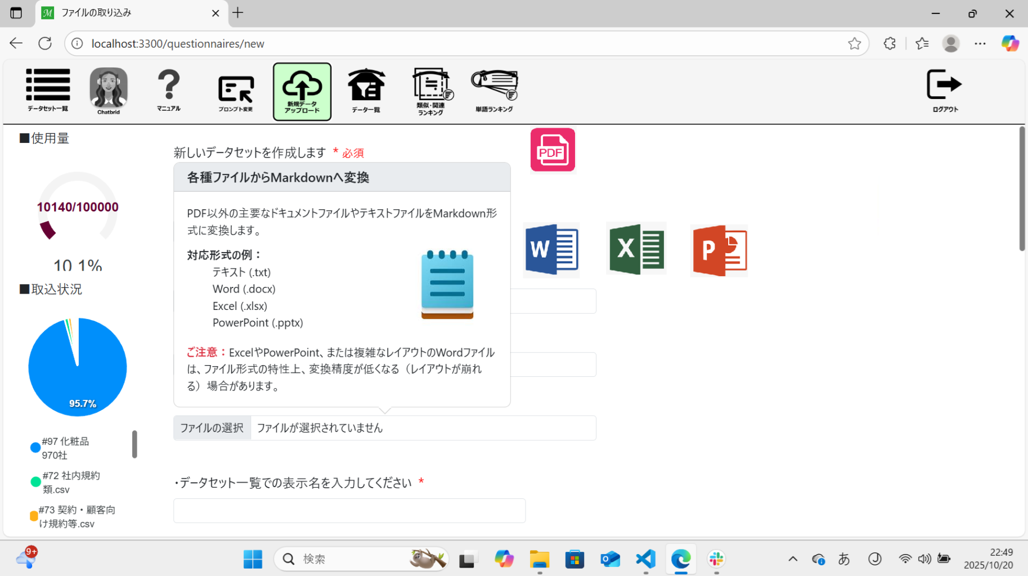Viewport: 1028px width, 576px height.
Task: Choose the Excel spreadsheet icon
Action: click(x=636, y=249)
